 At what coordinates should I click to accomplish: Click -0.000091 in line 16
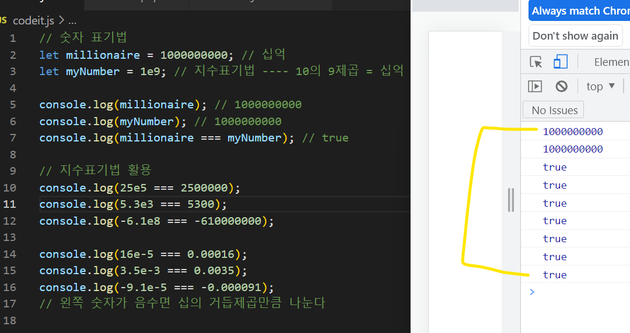click(232, 288)
